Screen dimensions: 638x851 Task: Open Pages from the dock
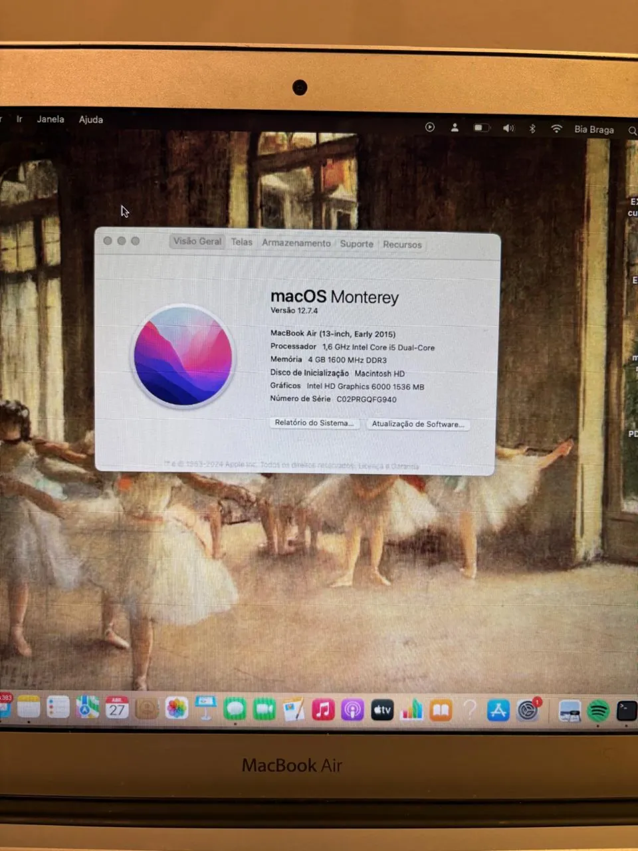(293, 709)
